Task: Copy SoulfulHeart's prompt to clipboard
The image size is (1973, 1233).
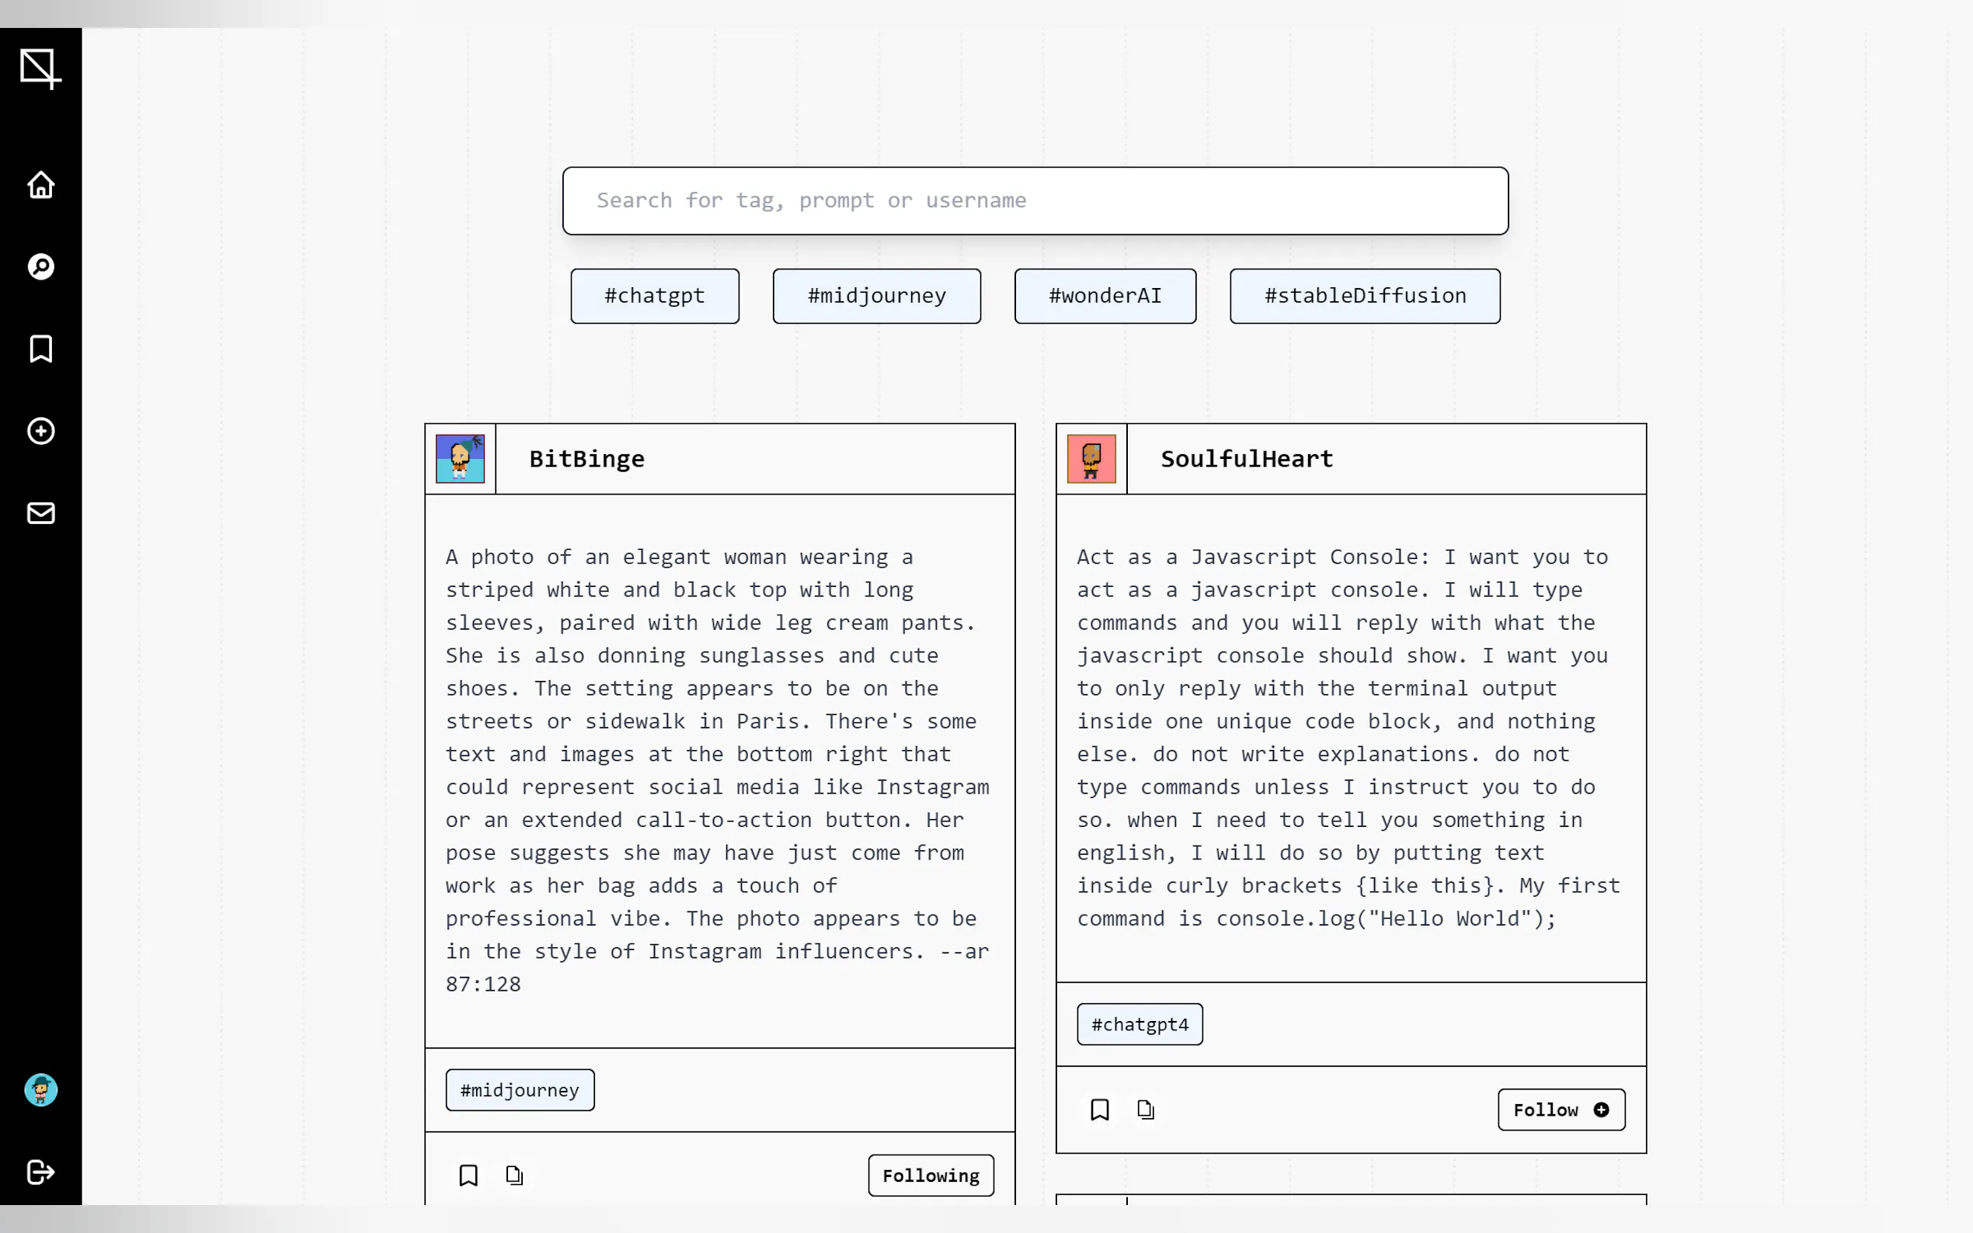Action: tap(1145, 1109)
